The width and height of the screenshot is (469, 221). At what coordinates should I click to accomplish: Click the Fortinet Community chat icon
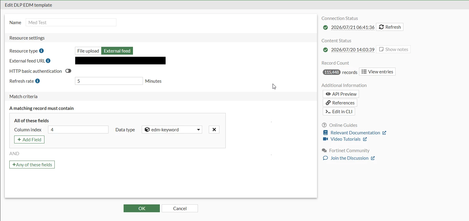[324, 150]
